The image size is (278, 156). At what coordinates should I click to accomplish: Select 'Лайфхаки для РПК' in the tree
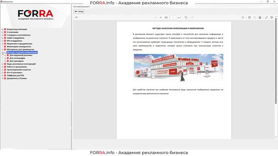(x=16, y=75)
